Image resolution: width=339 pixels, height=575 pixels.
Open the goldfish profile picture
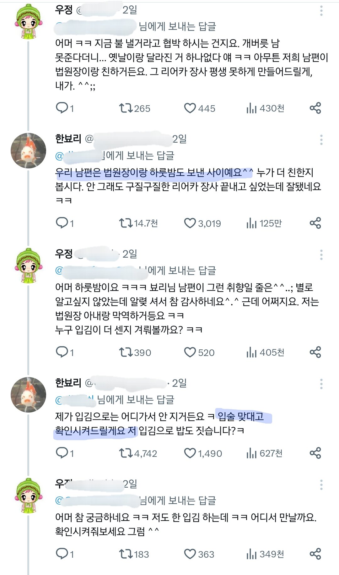28,151
